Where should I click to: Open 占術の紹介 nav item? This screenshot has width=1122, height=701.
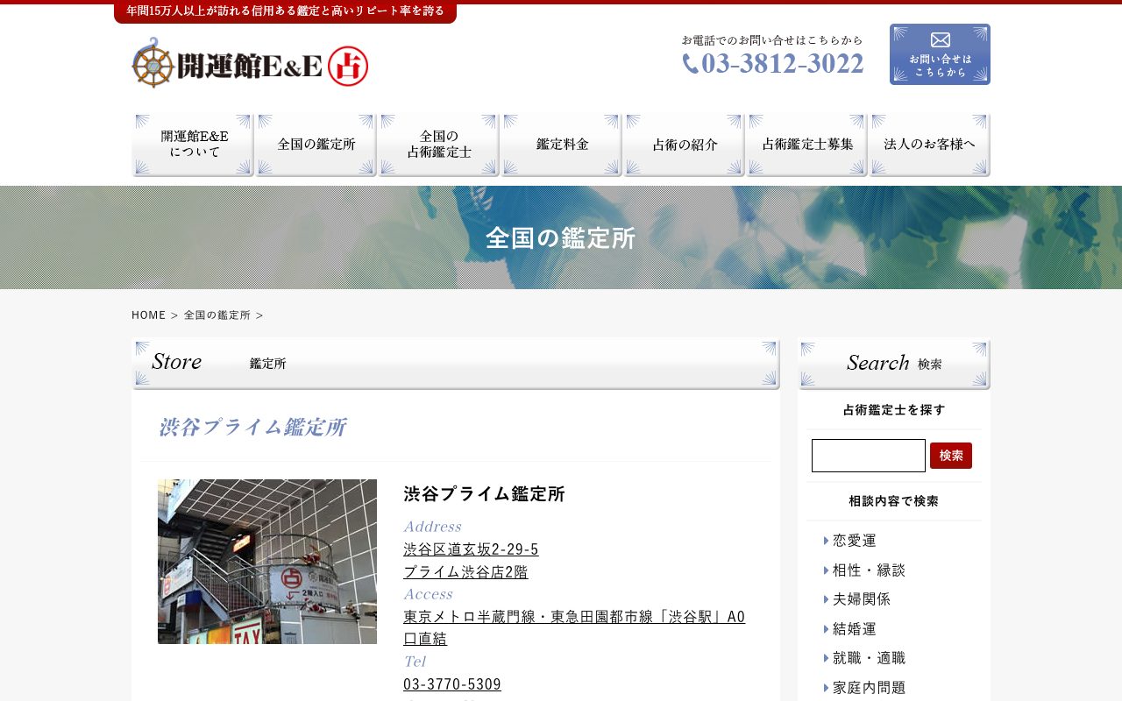coord(684,145)
